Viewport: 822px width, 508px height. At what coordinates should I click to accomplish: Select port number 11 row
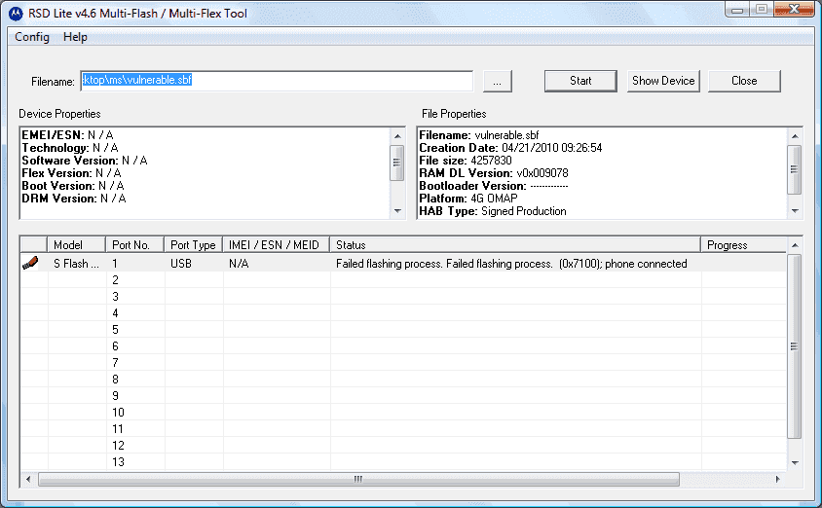point(402,429)
